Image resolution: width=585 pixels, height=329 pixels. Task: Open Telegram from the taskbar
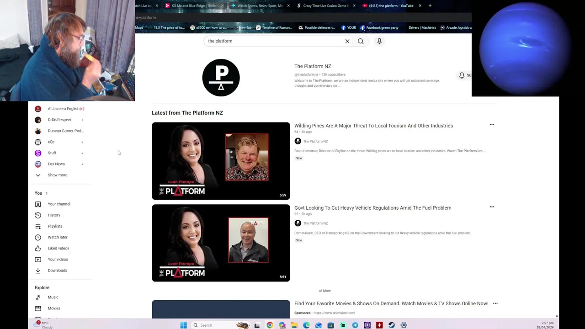(355, 325)
